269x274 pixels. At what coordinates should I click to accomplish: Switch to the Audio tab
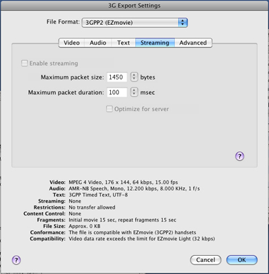coord(98,42)
